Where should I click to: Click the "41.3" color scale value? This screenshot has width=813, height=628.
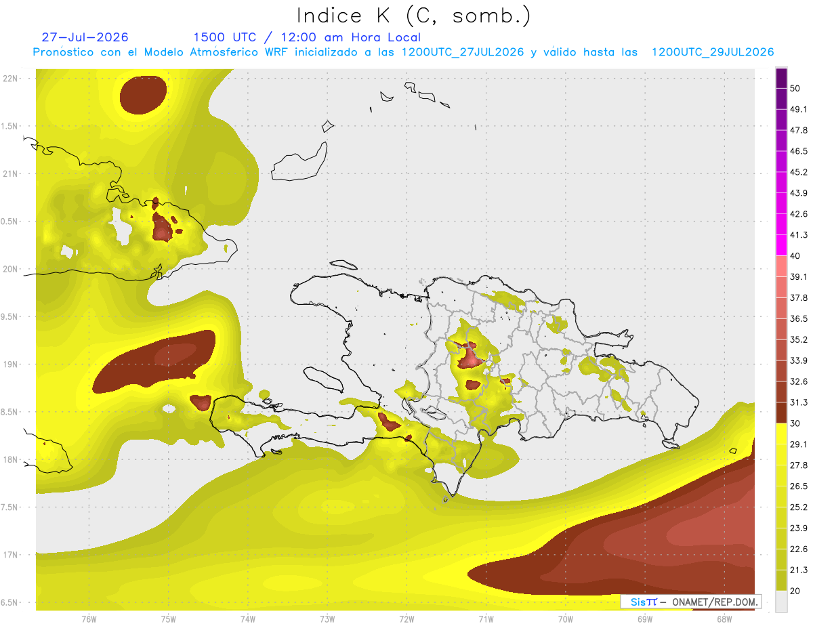(x=799, y=235)
